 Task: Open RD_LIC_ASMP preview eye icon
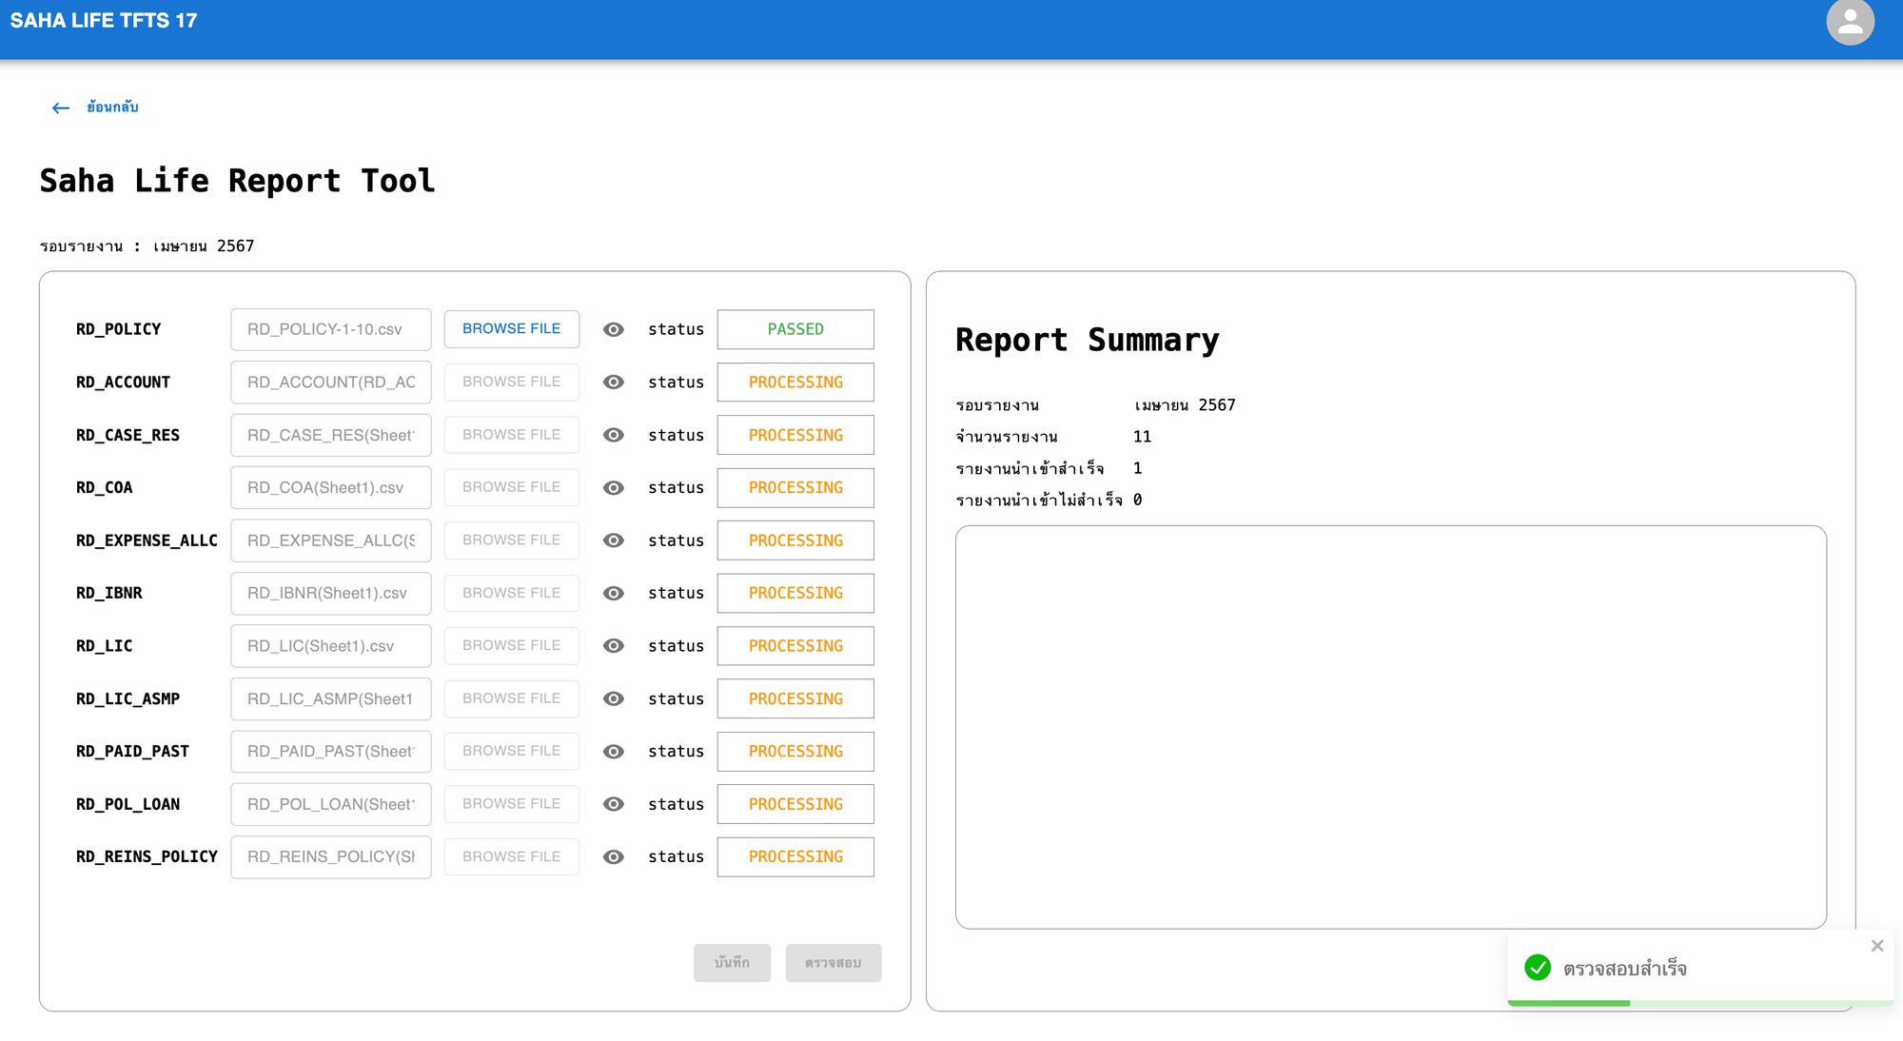click(614, 698)
